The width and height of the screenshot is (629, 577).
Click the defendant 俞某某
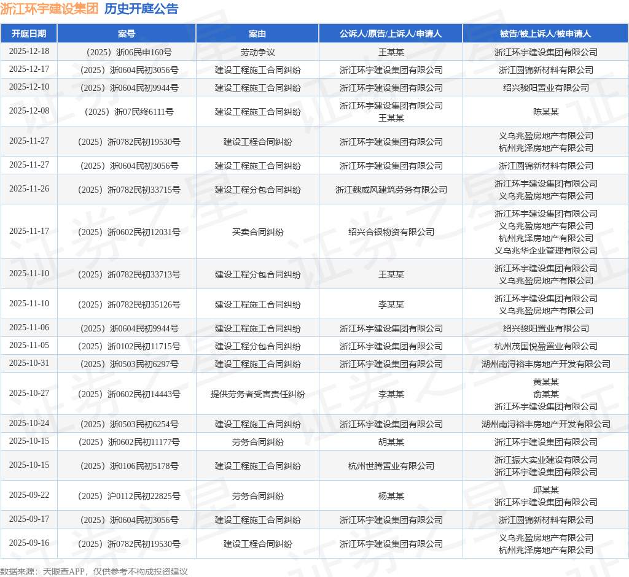coord(545,394)
